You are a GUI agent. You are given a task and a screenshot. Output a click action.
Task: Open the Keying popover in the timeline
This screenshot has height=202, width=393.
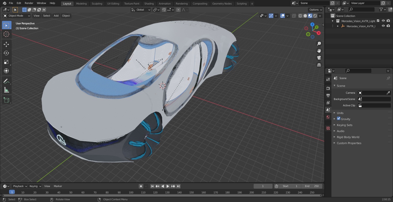tap(35, 186)
